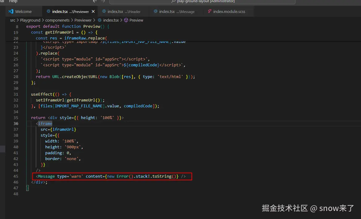
Task: Click IMPORT_MAP_FILE_NAME on line 33
Action: click(x=79, y=106)
